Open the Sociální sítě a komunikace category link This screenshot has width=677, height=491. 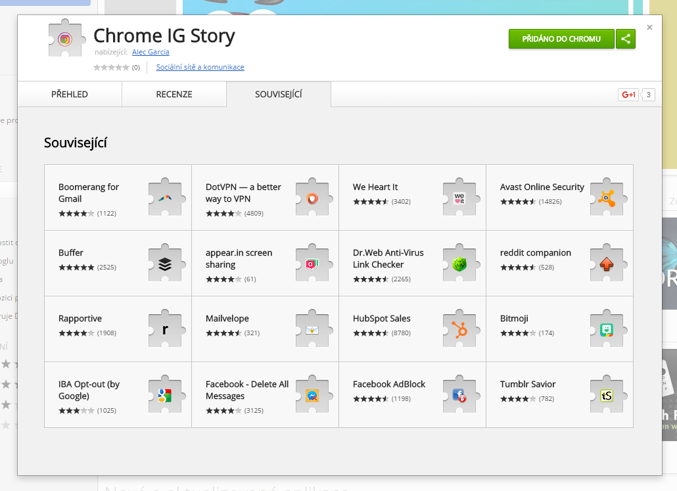[200, 67]
